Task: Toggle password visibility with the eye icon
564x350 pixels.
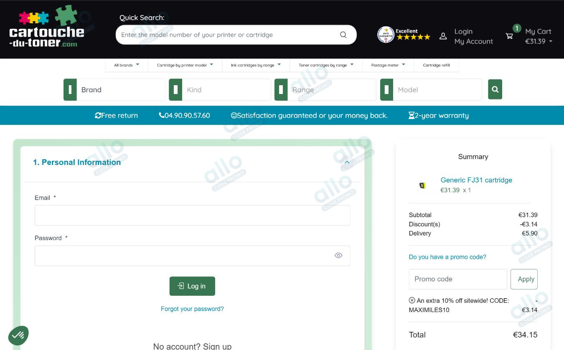Action: pyautogui.click(x=338, y=255)
